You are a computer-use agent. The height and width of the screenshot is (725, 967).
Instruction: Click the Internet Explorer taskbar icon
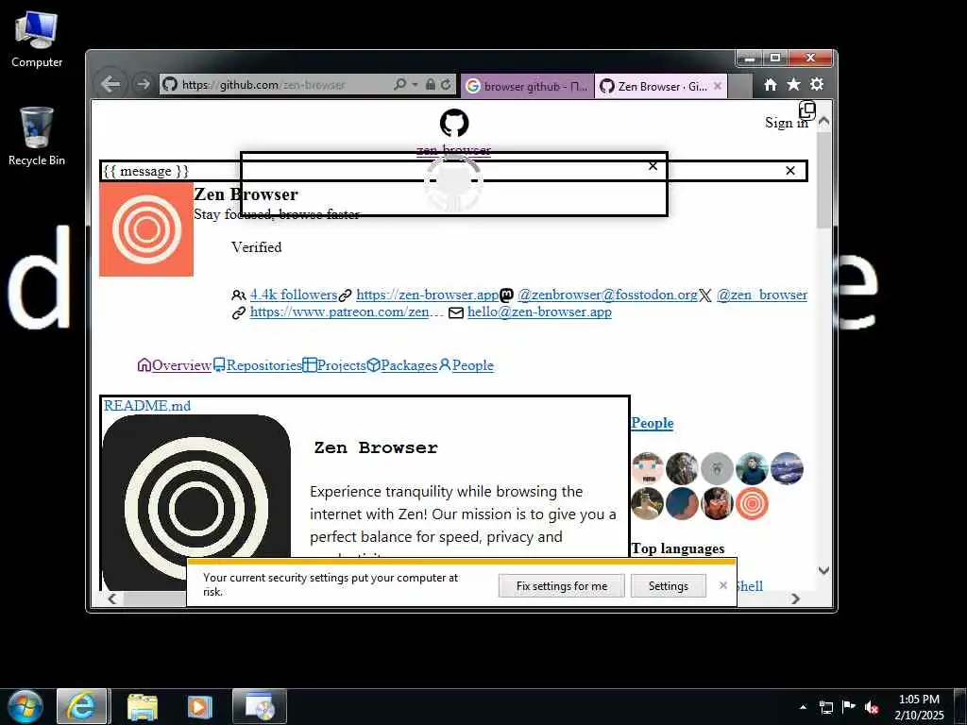click(x=82, y=707)
